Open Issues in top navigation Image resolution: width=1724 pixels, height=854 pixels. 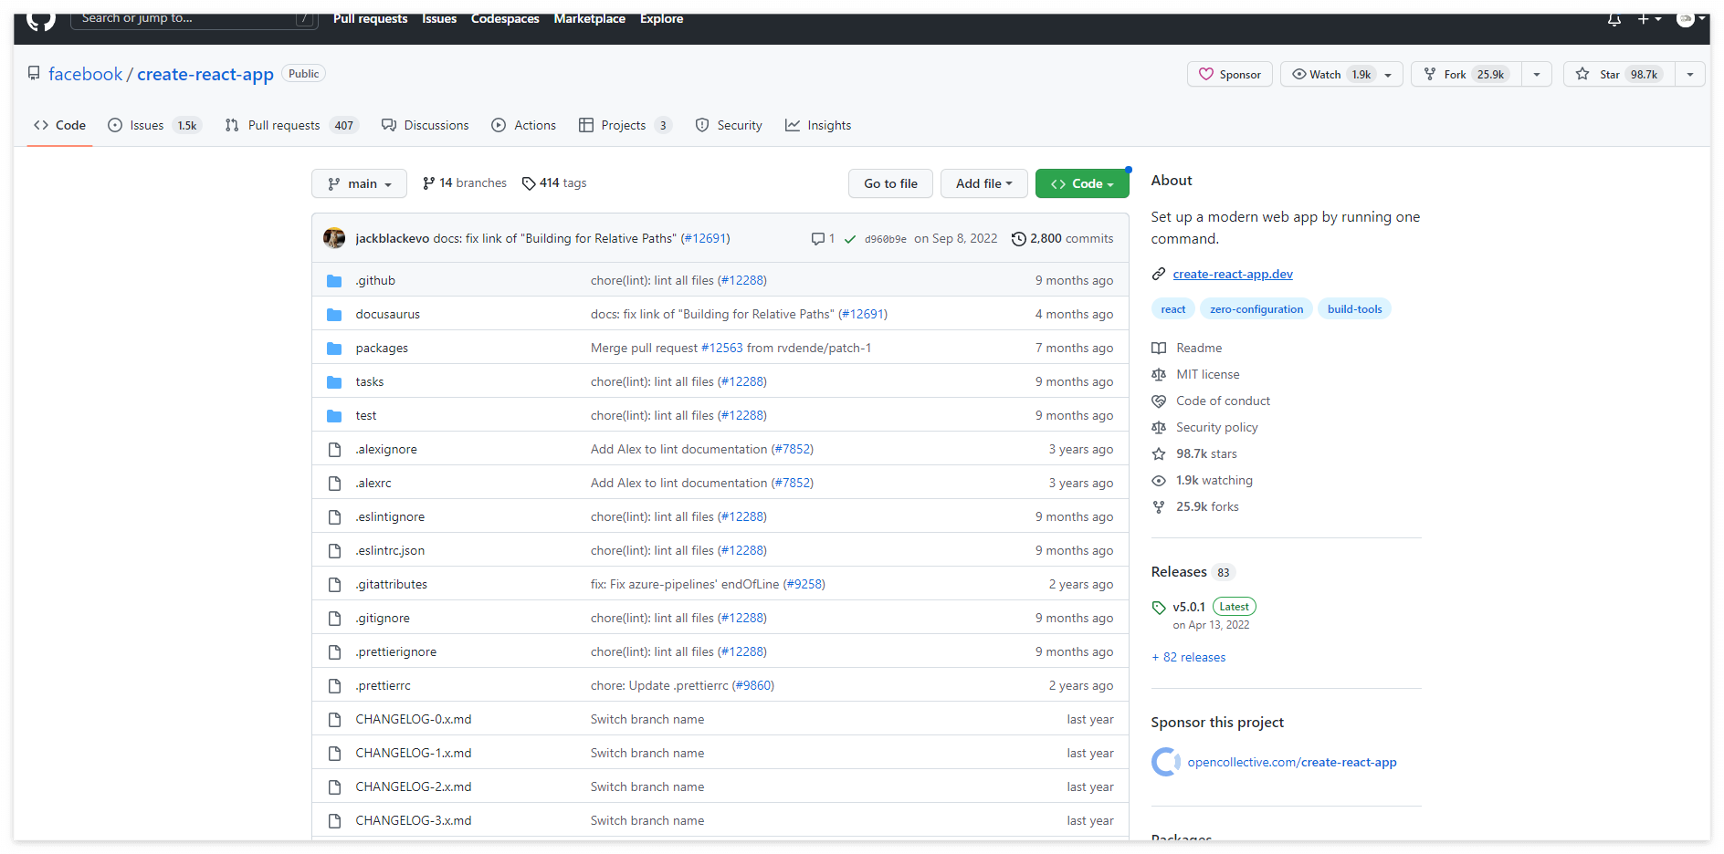[x=439, y=18]
